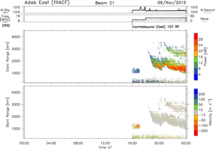Click the "N.Search" legend label
The height and width of the screenshot is (149, 215).
pos(207,10)
